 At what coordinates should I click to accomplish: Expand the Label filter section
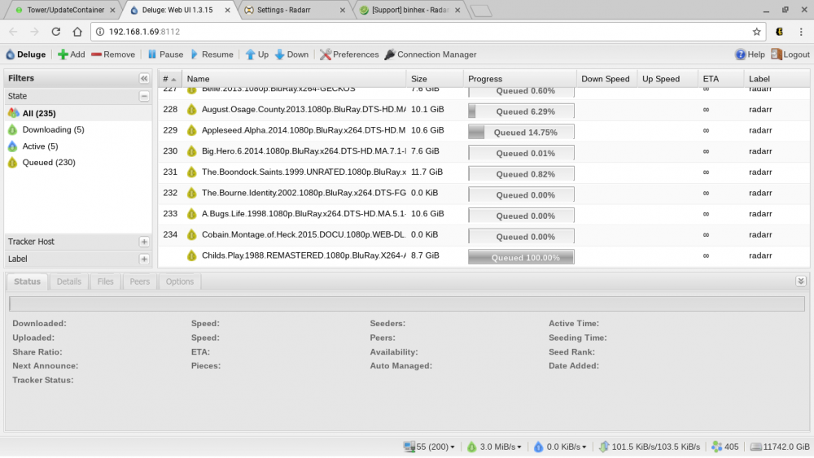pos(144,259)
